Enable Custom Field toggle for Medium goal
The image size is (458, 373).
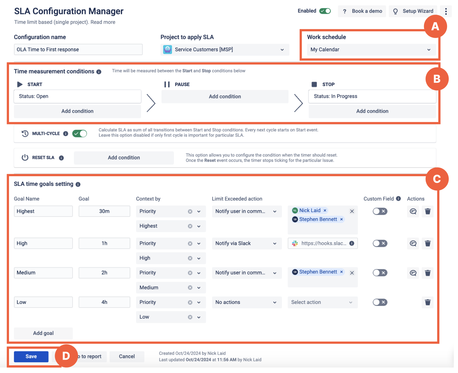point(380,273)
